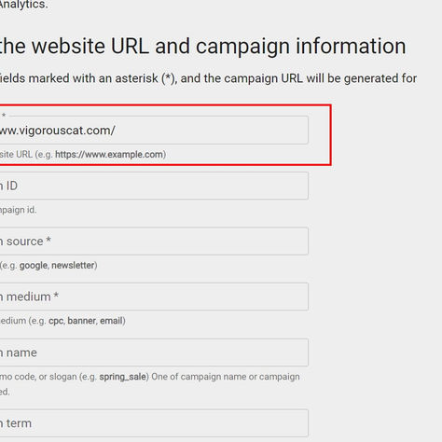
Task: Click the https://www.example.com example text
Action: click(x=109, y=154)
